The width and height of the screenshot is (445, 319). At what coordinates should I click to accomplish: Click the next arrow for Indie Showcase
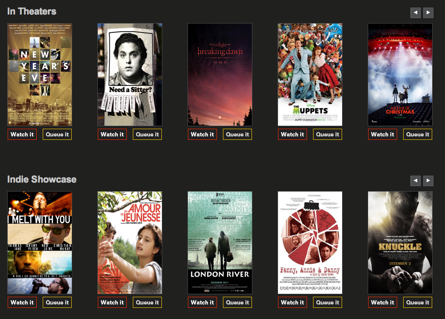point(428,180)
